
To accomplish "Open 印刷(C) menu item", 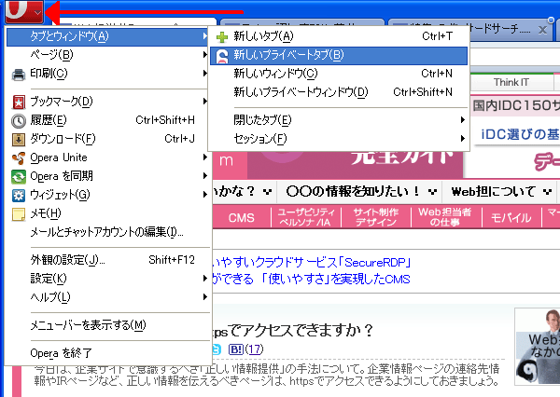I will pos(107,74).
